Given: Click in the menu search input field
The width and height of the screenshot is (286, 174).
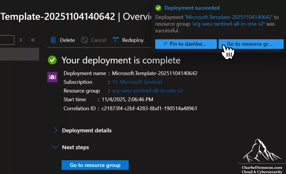Looking at the screenshot, I should point(7,40).
